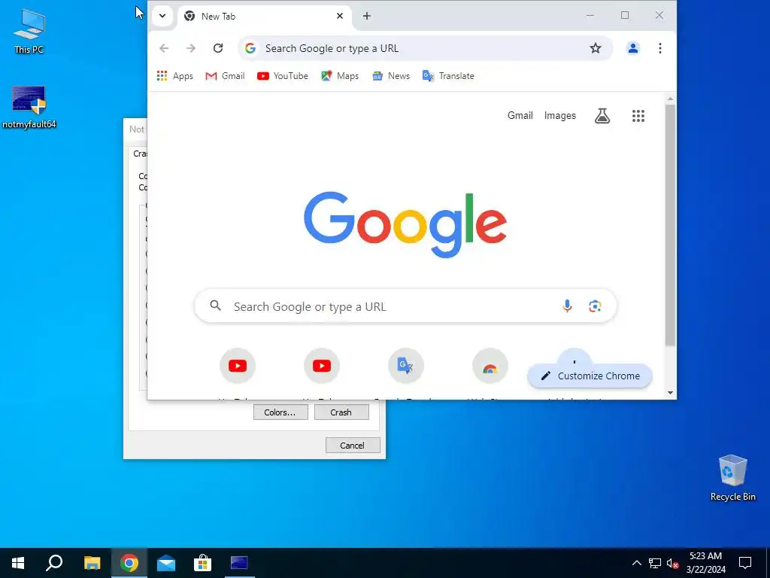Open Gmail link on Google page
The height and width of the screenshot is (578, 770).
tap(520, 115)
